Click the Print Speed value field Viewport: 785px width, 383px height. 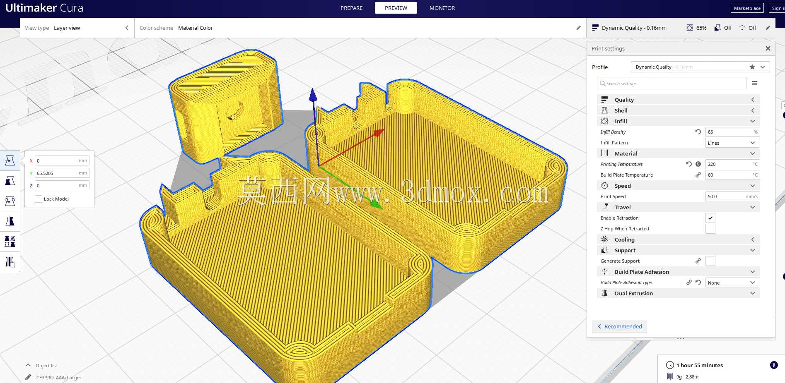pos(732,196)
